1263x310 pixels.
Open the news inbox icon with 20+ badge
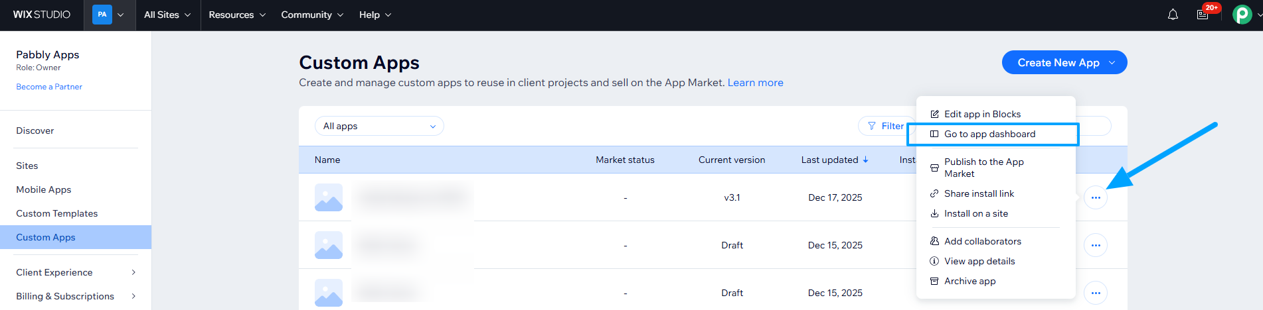1203,15
